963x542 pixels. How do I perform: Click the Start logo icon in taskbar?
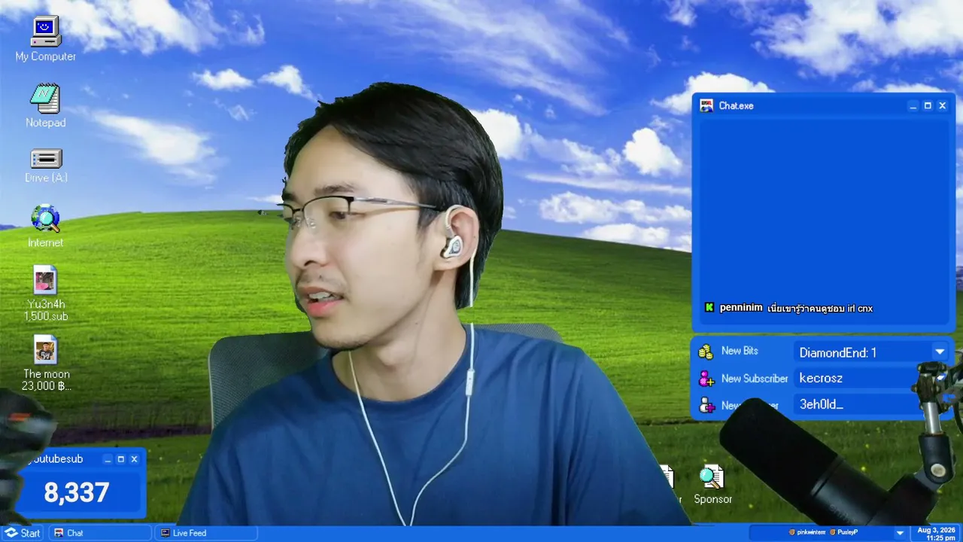click(11, 533)
